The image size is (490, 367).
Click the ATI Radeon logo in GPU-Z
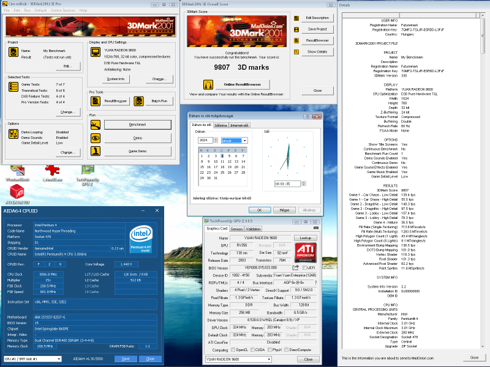click(x=305, y=253)
